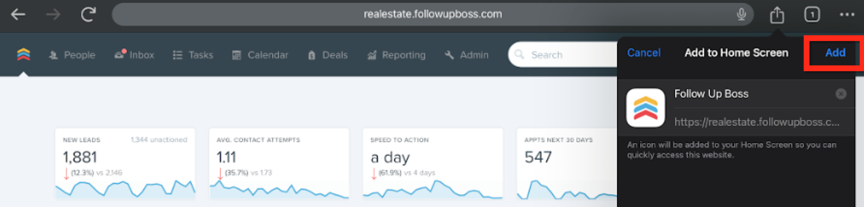Open the People tab
Screen dimensions: 864x207
(72, 55)
